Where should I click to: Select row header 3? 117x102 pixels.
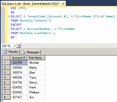[x=6, y=73]
